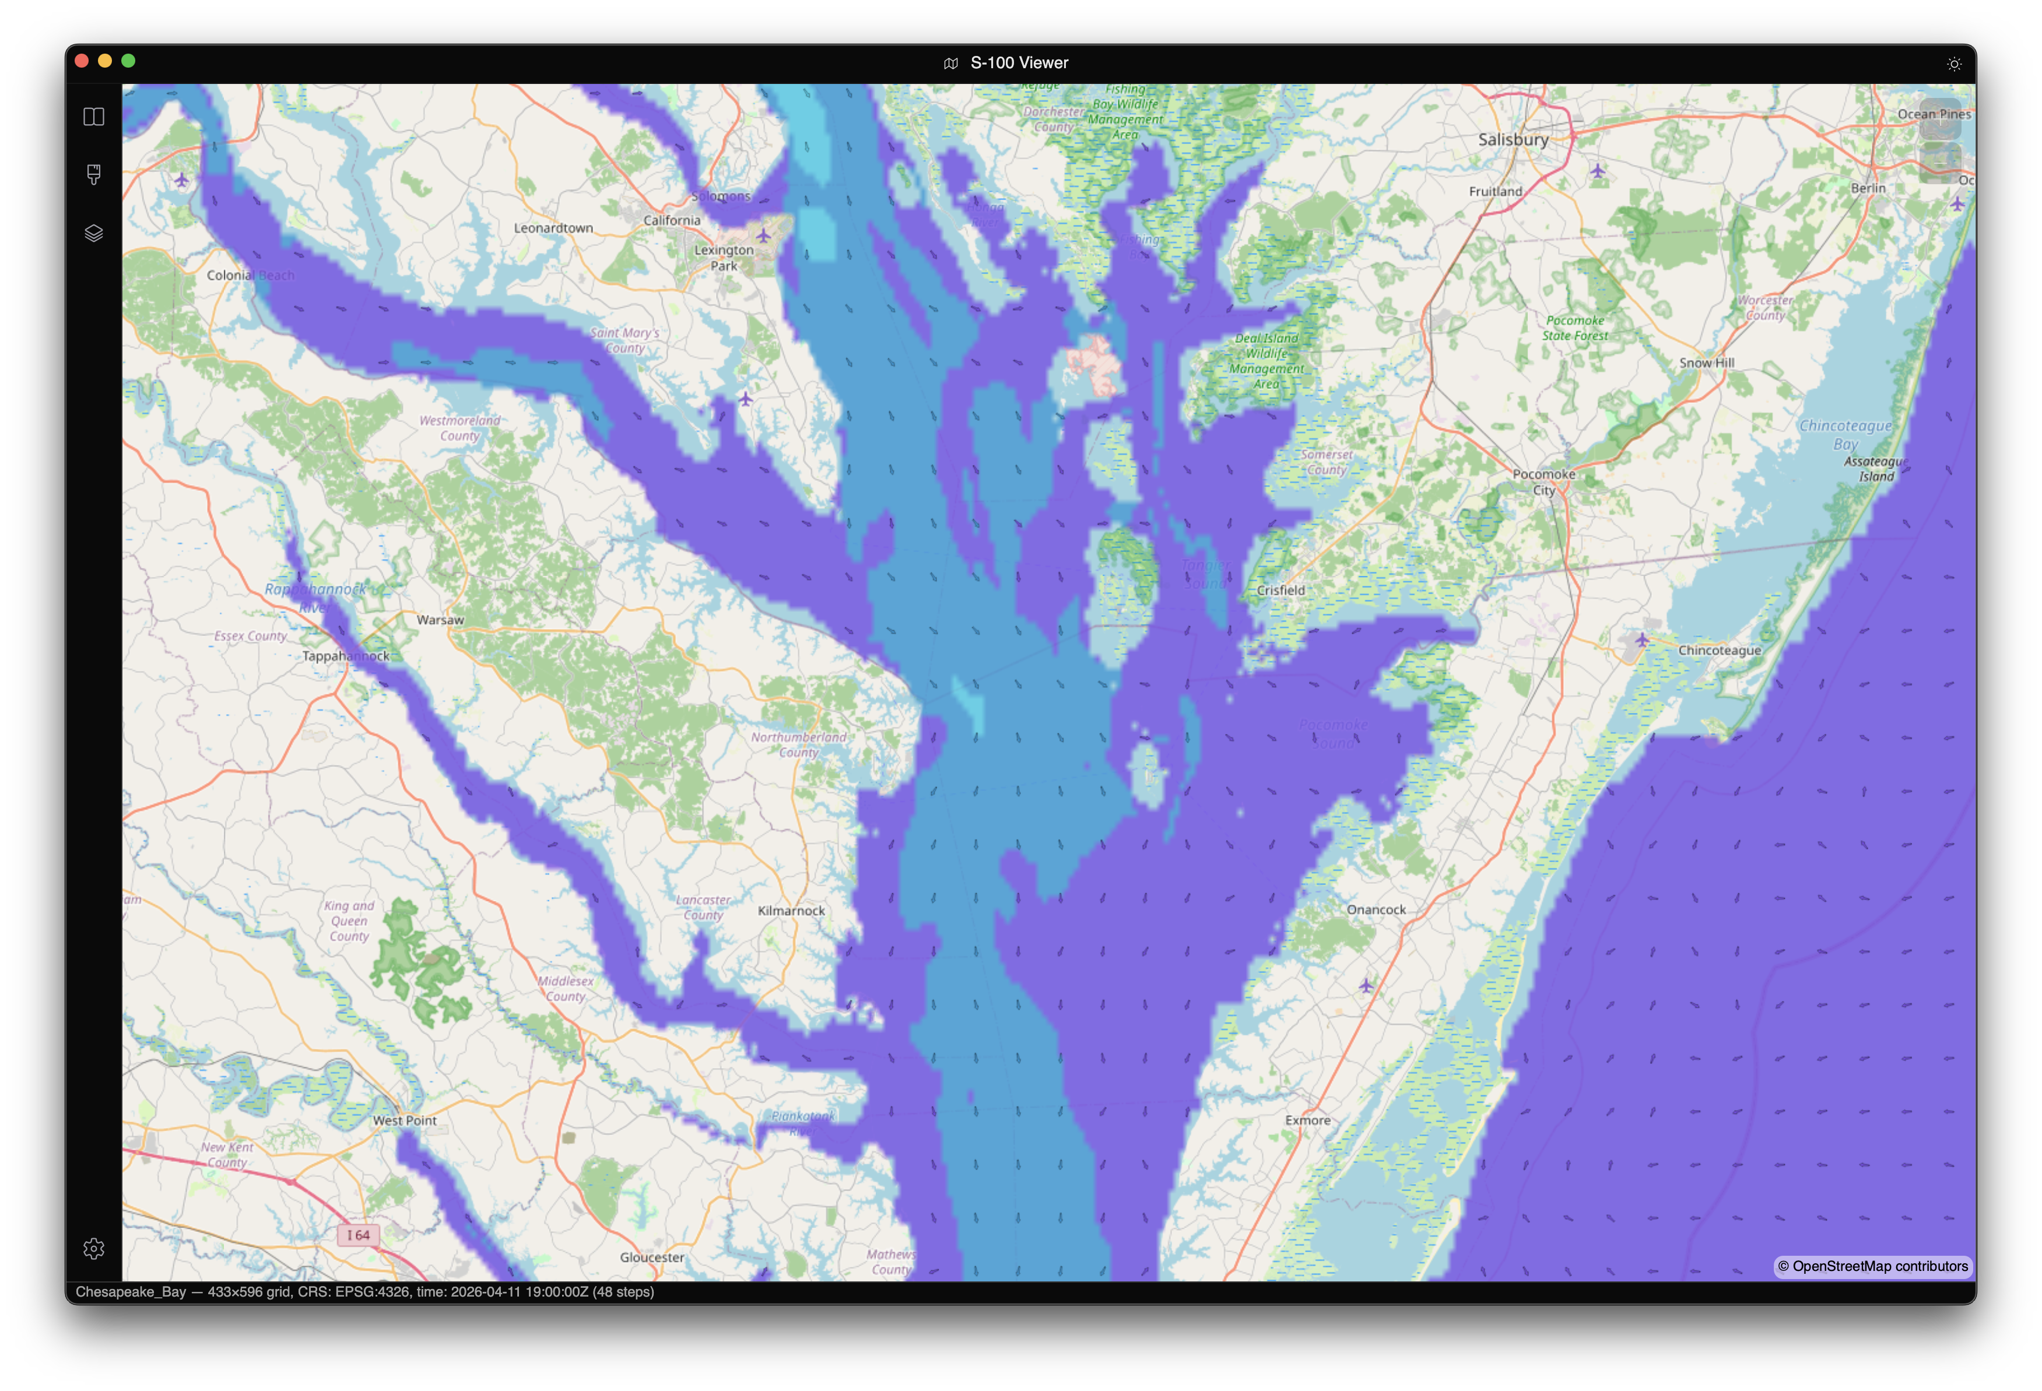Click the Leonardtown map label
This screenshot has height=1391, width=2042.
click(553, 227)
